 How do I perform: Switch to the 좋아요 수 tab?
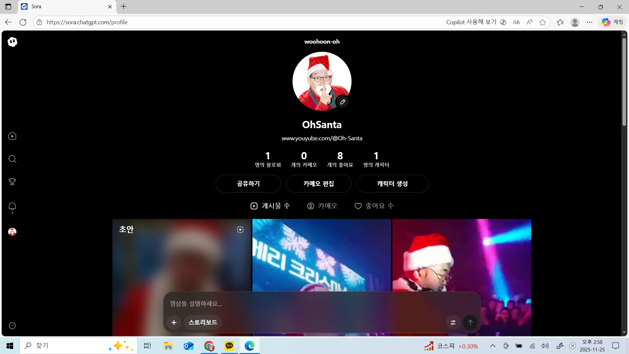(374, 206)
